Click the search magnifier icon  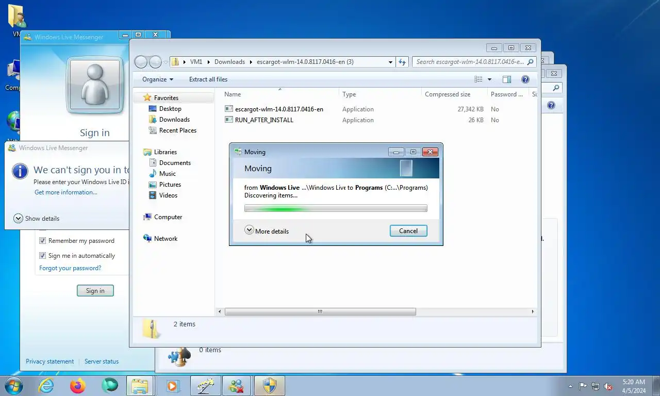tap(530, 62)
